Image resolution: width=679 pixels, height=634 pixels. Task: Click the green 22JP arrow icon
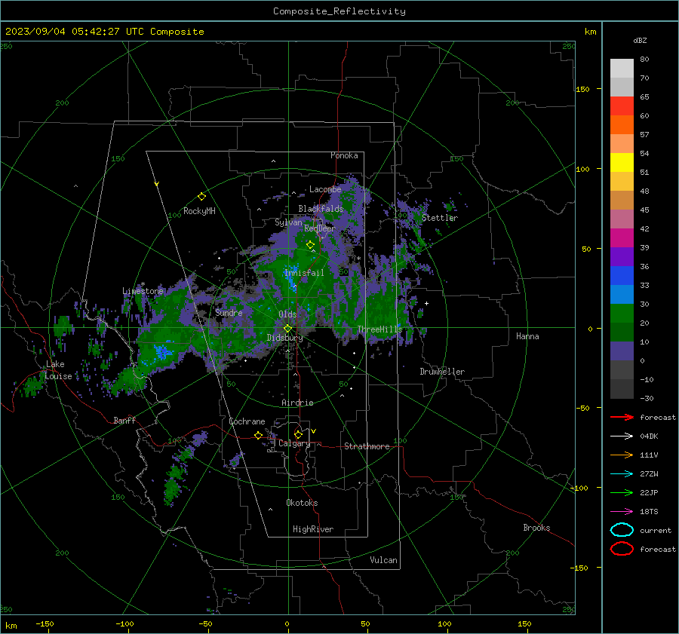[622, 492]
